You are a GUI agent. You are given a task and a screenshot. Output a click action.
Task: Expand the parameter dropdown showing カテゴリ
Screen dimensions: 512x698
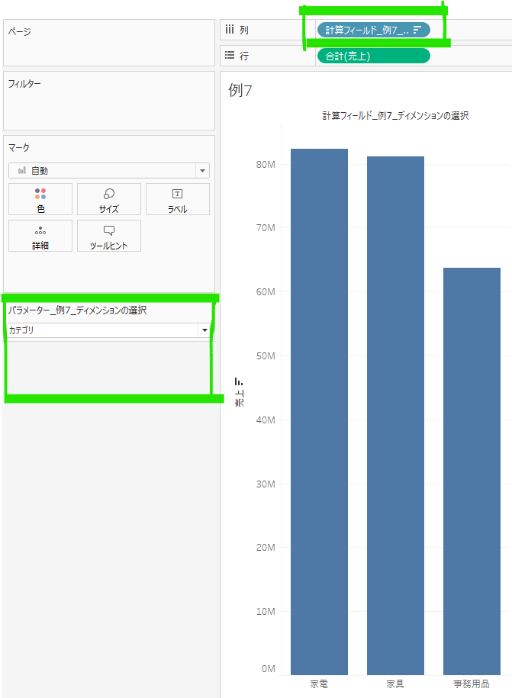[108, 330]
